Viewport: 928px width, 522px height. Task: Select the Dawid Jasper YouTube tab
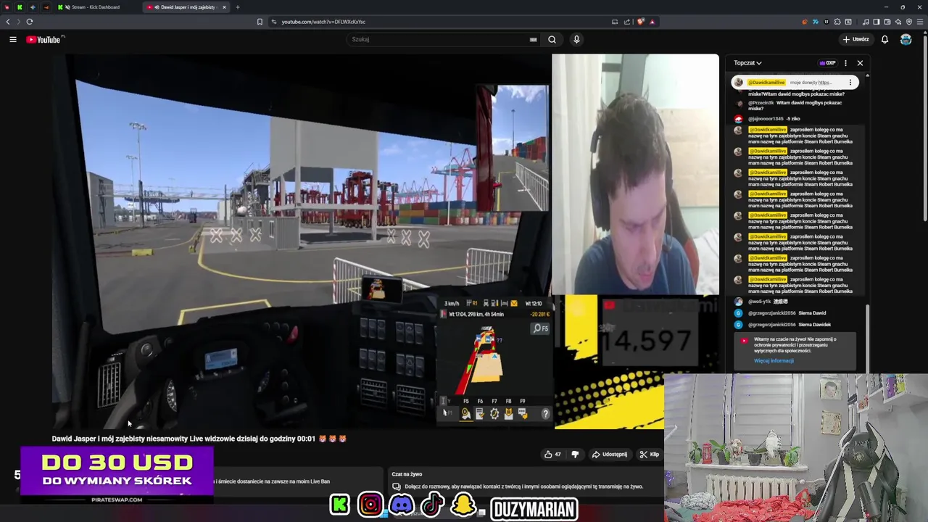pos(185,7)
